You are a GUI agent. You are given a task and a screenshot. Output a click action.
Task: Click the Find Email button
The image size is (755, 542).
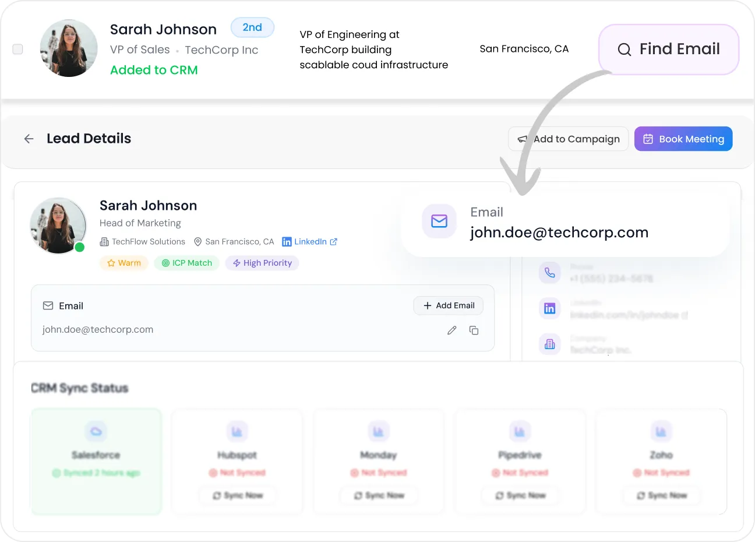click(x=669, y=50)
